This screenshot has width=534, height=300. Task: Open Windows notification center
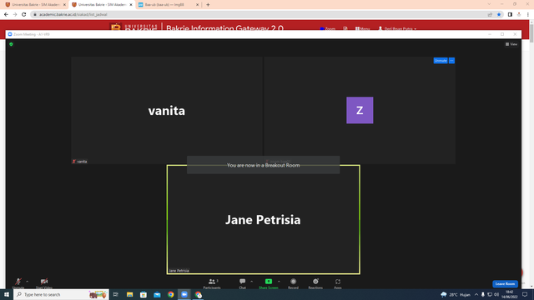[x=525, y=294]
